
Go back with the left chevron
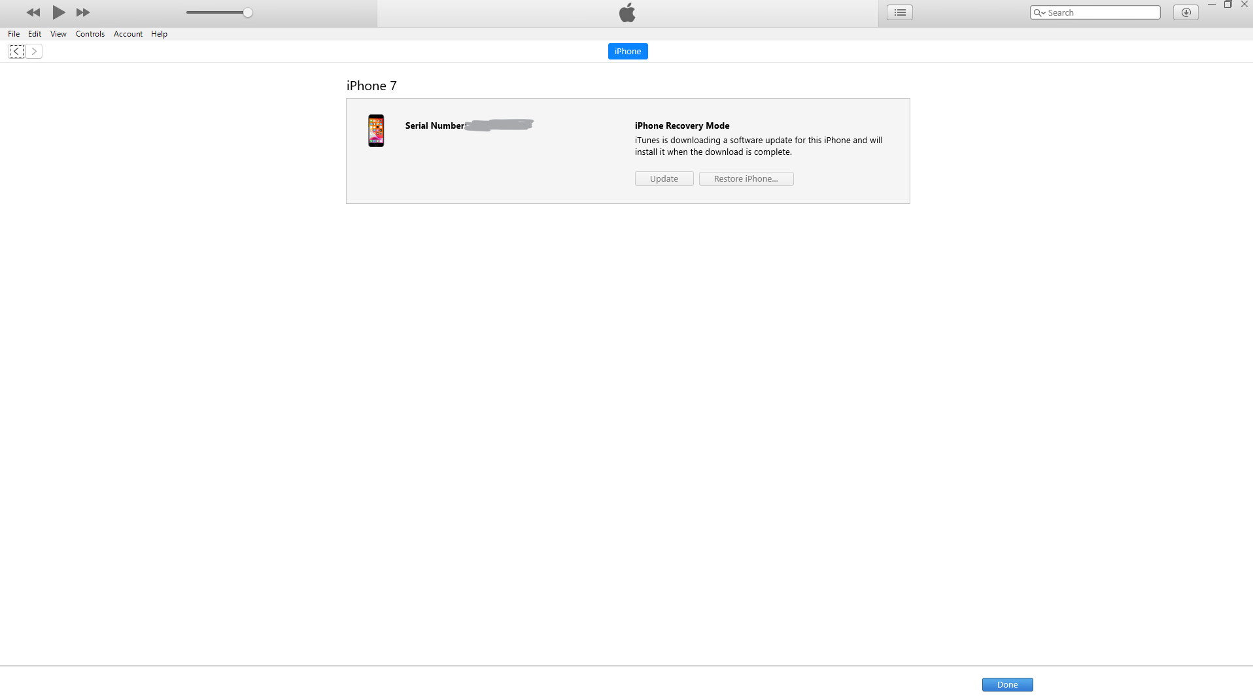pyautogui.click(x=16, y=52)
